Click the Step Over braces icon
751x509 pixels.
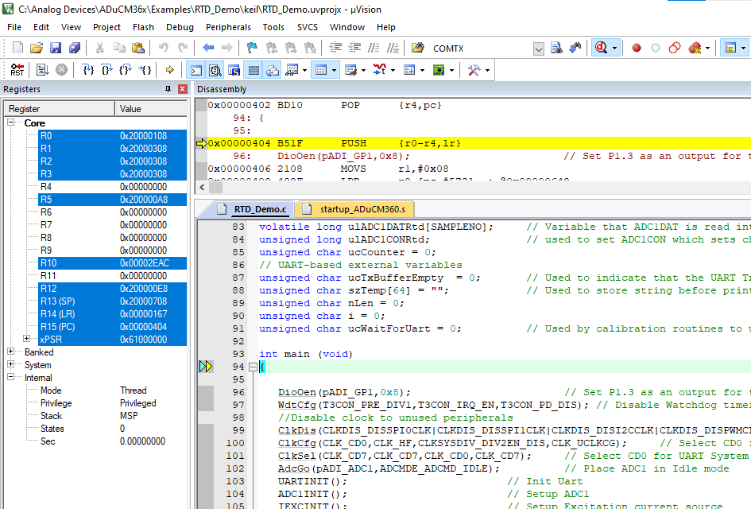(x=106, y=70)
